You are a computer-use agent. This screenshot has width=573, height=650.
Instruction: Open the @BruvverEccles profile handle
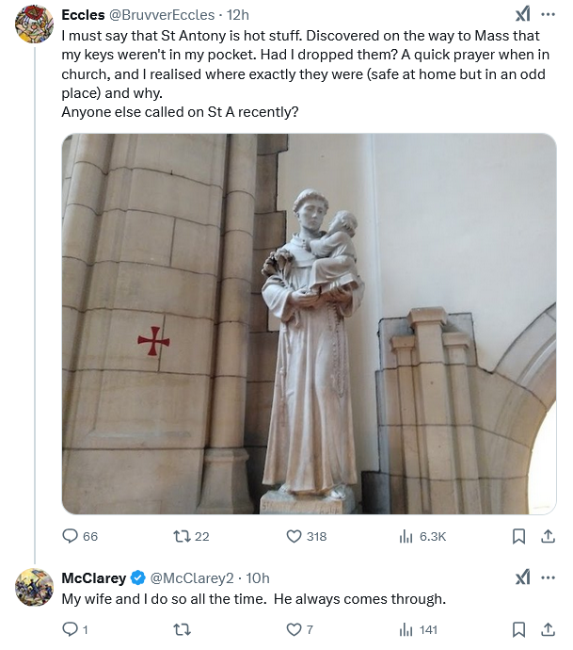[166, 14]
